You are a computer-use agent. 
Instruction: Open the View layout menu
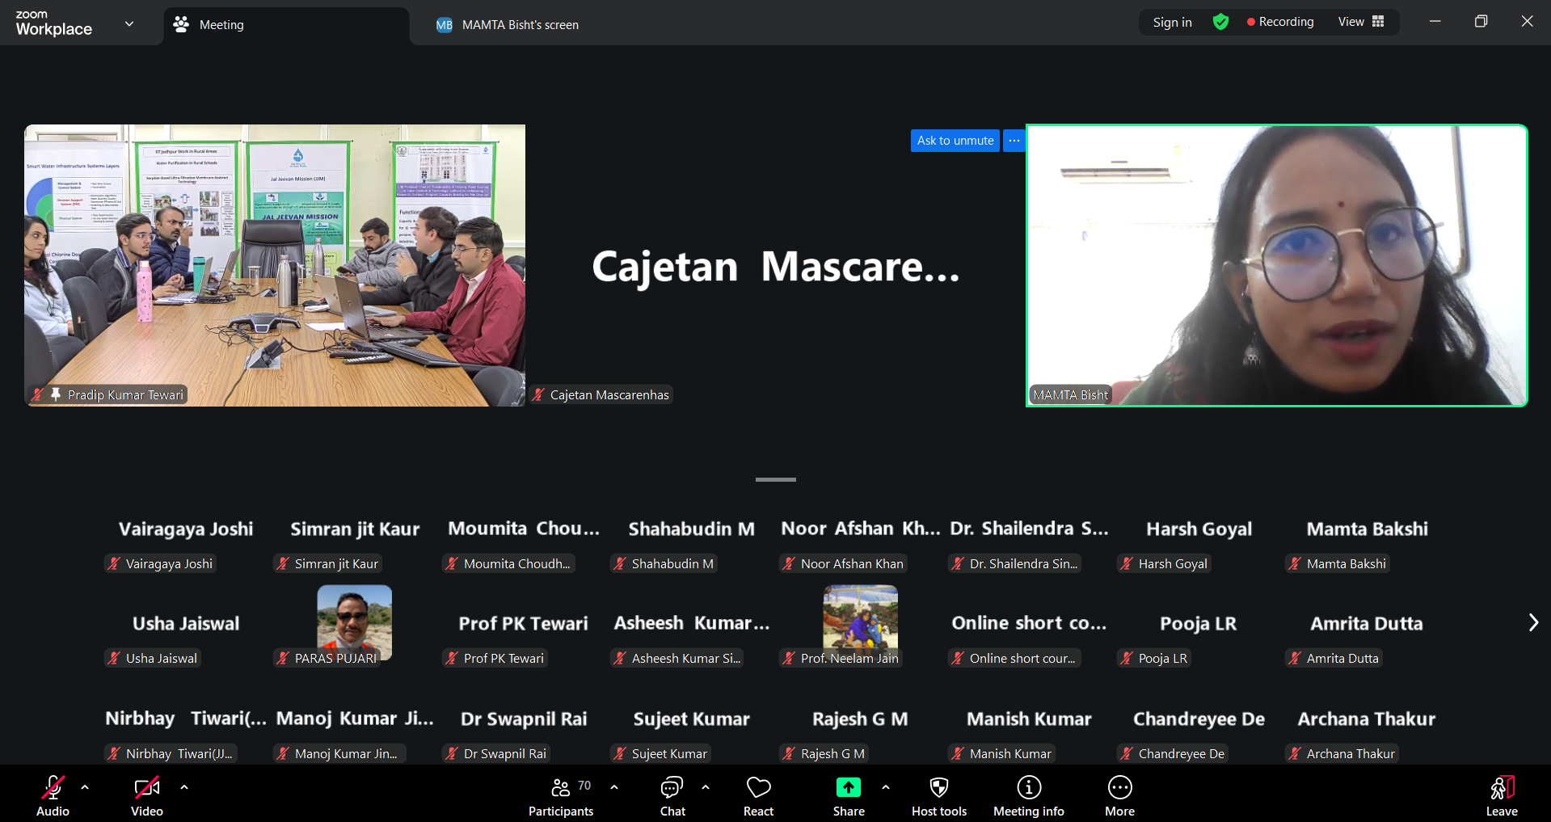pyautogui.click(x=1361, y=22)
